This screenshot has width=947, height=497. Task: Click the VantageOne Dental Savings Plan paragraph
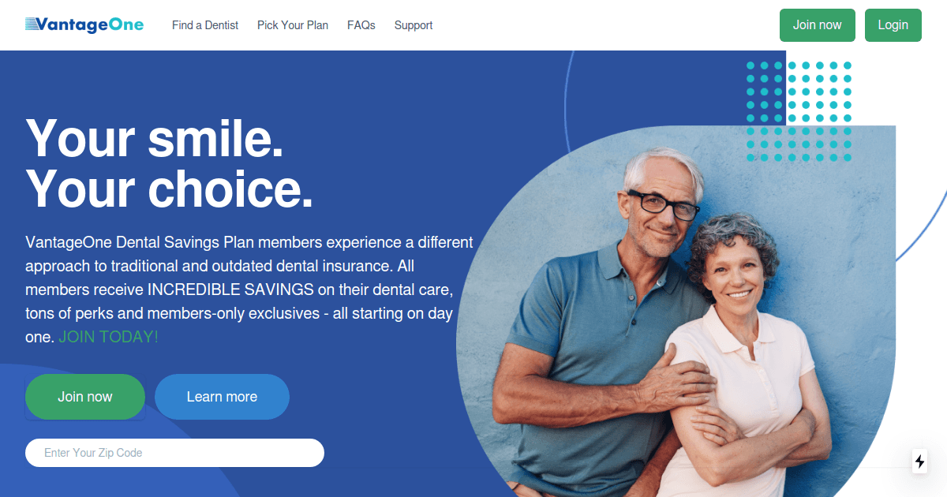coord(249,290)
